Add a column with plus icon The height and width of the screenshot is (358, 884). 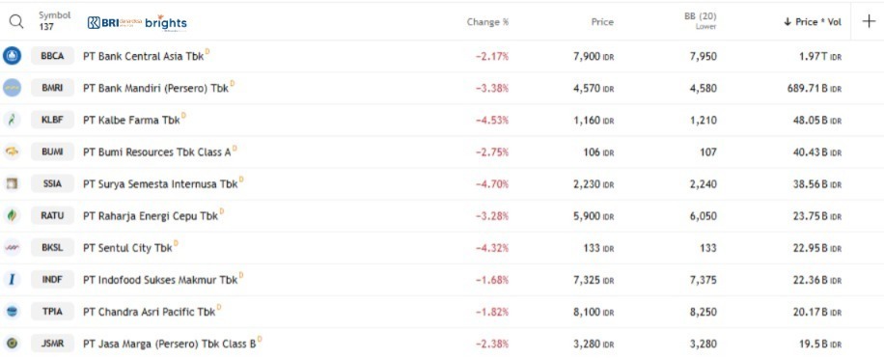point(869,21)
